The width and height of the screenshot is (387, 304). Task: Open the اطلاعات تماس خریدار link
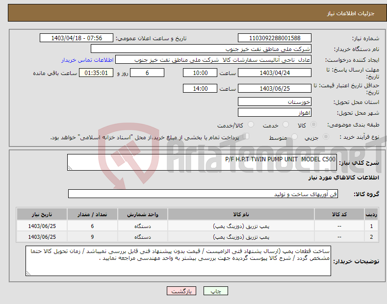click(x=87, y=60)
